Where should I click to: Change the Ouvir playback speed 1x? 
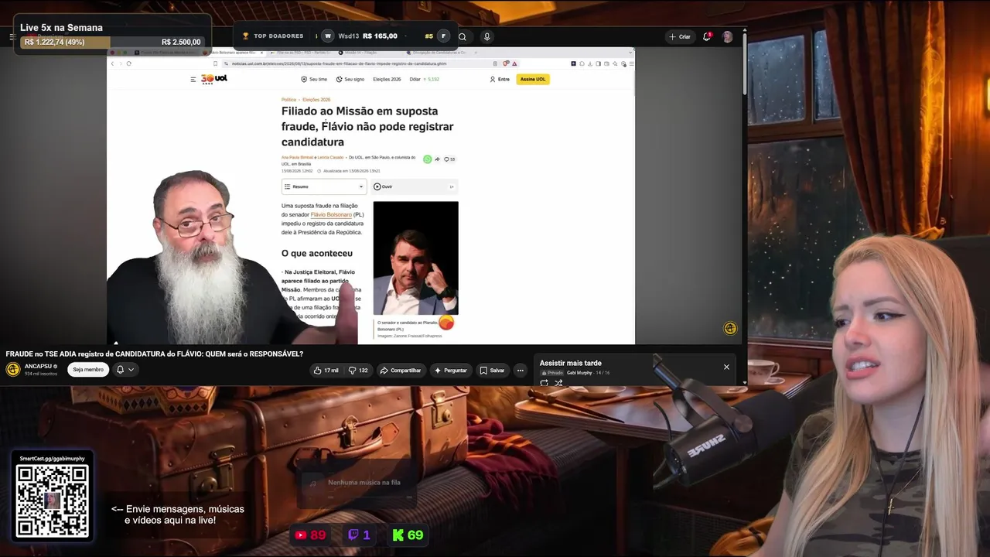click(x=452, y=186)
